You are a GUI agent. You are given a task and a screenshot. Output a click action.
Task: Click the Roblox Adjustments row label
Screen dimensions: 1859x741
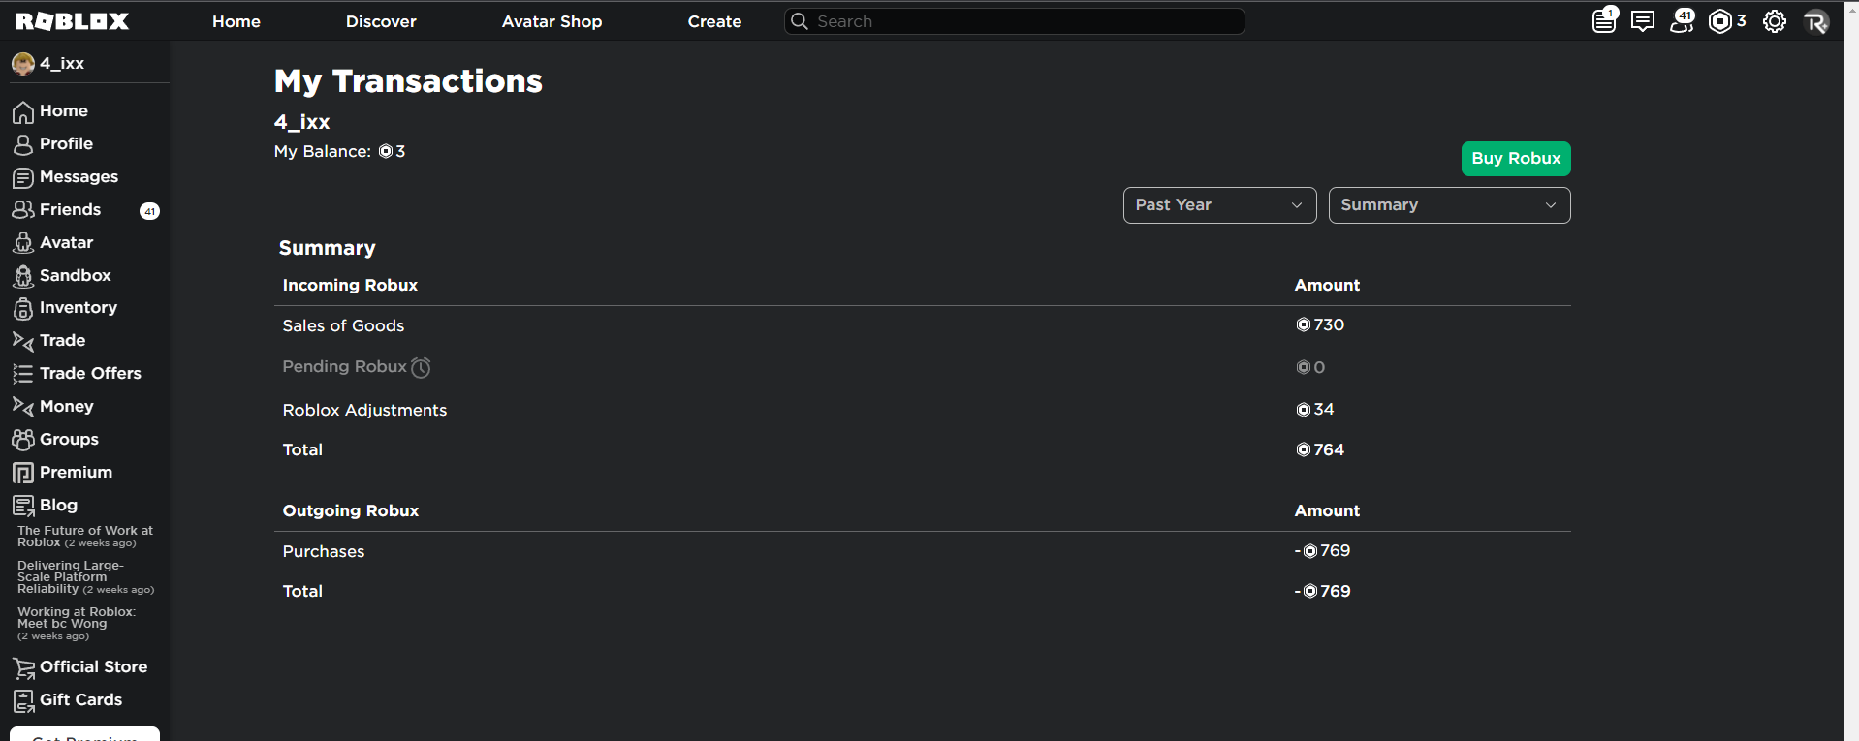pyautogui.click(x=364, y=411)
